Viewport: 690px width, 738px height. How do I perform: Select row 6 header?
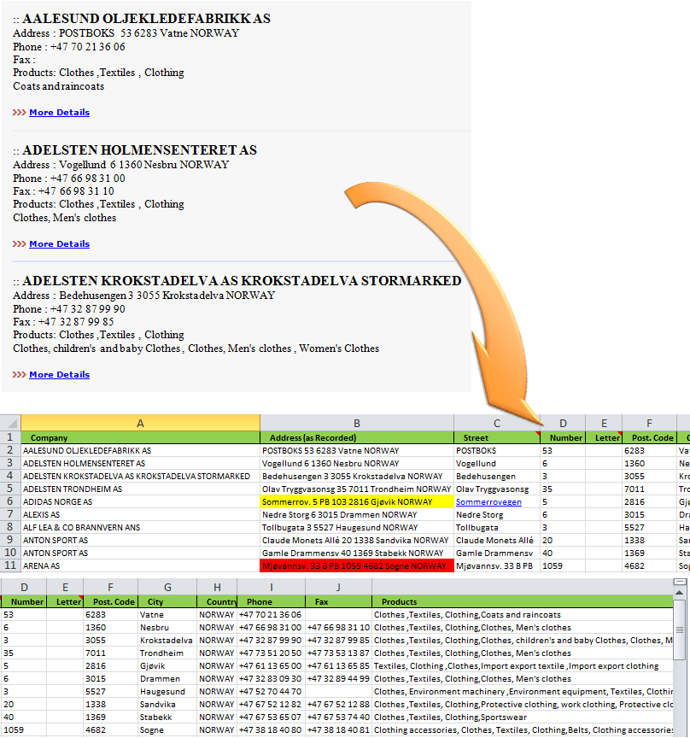point(10,501)
